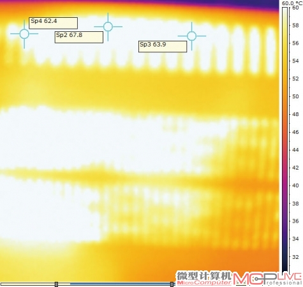This screenshot has width=303, height=287.
Task: Click the dark bottom end of color scale
Action: coord(285,269)
